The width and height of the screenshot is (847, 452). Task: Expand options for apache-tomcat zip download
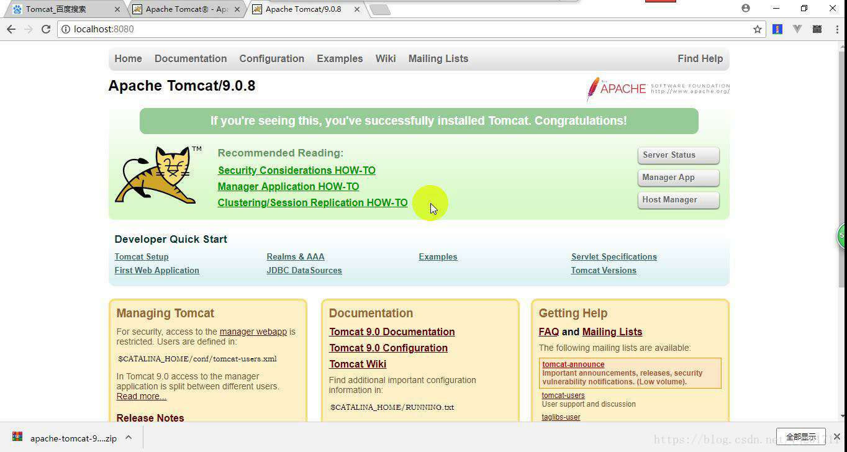129,437
